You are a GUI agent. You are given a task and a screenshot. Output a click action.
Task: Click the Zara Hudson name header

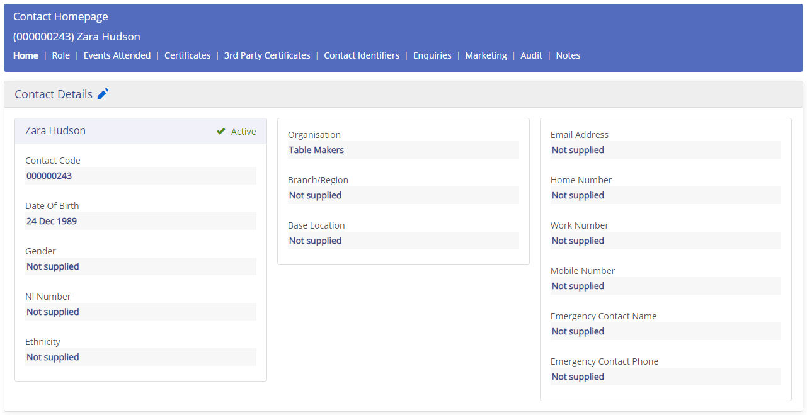pos(55,130)
